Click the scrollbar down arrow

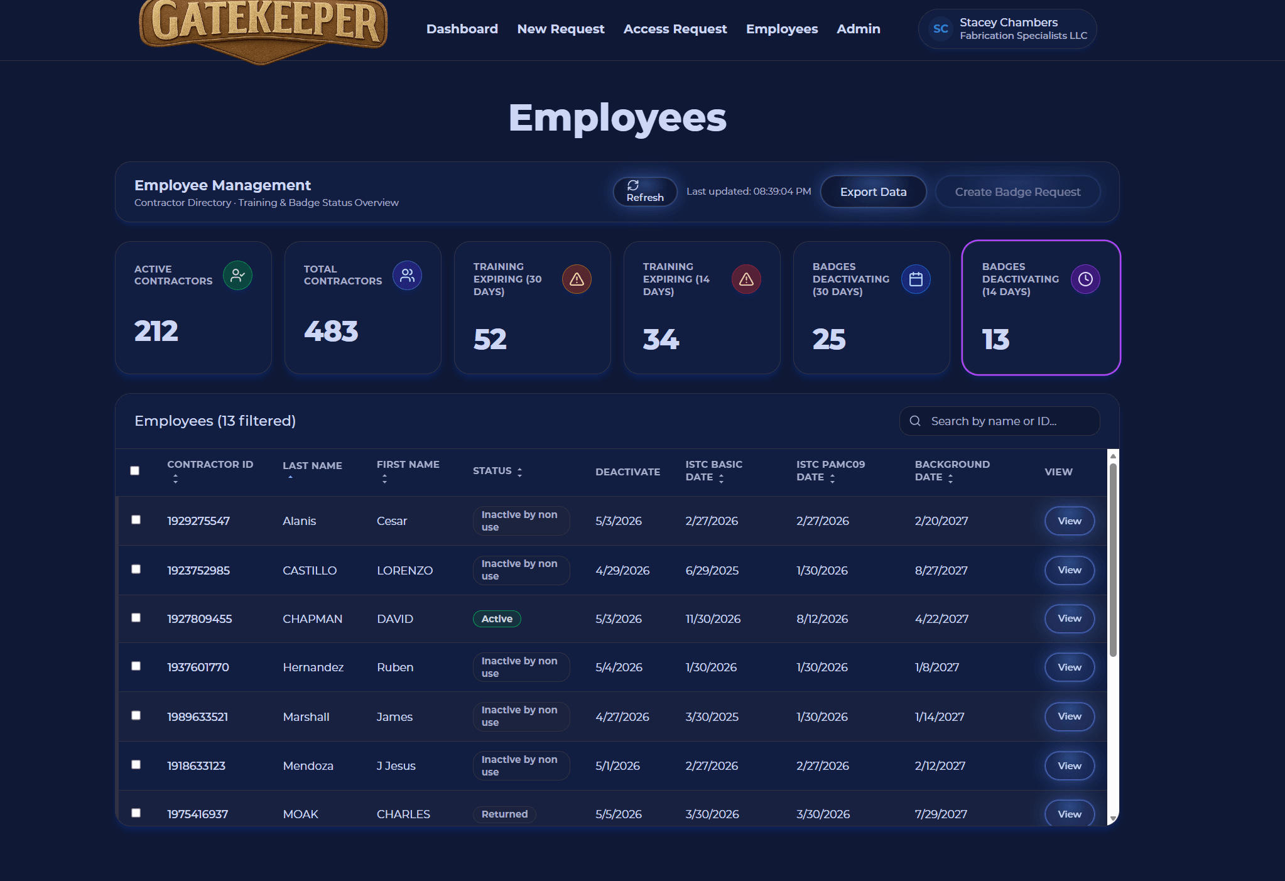pos(1113,819)
